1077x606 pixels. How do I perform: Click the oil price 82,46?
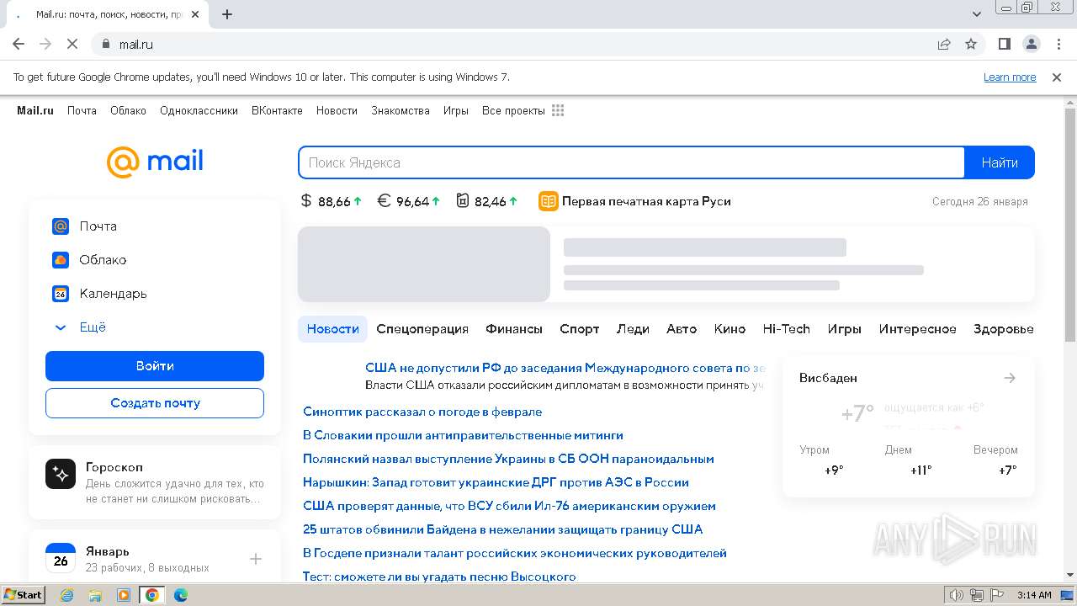486,201
